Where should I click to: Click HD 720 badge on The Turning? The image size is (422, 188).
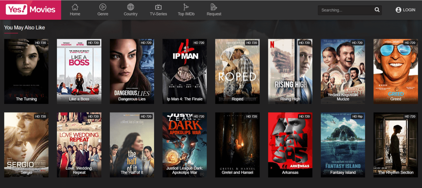coord(40,43)
